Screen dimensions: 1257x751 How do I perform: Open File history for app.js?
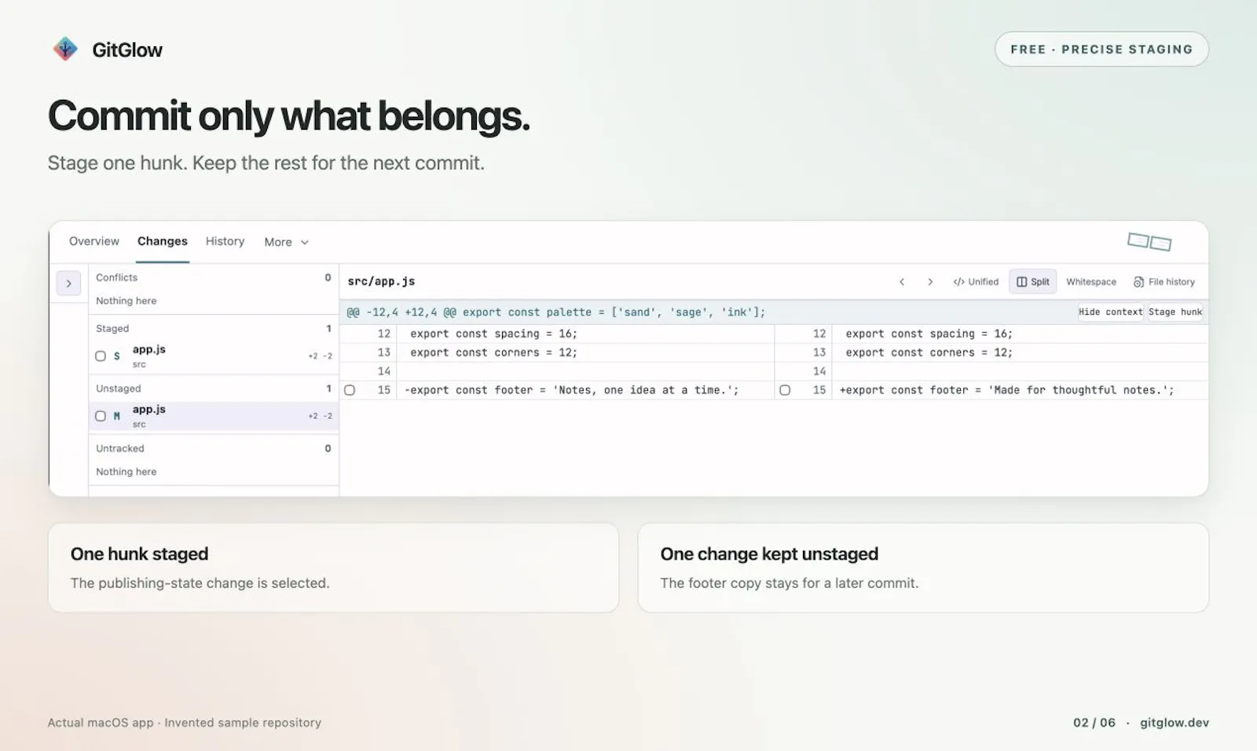tap(1164, 282)
